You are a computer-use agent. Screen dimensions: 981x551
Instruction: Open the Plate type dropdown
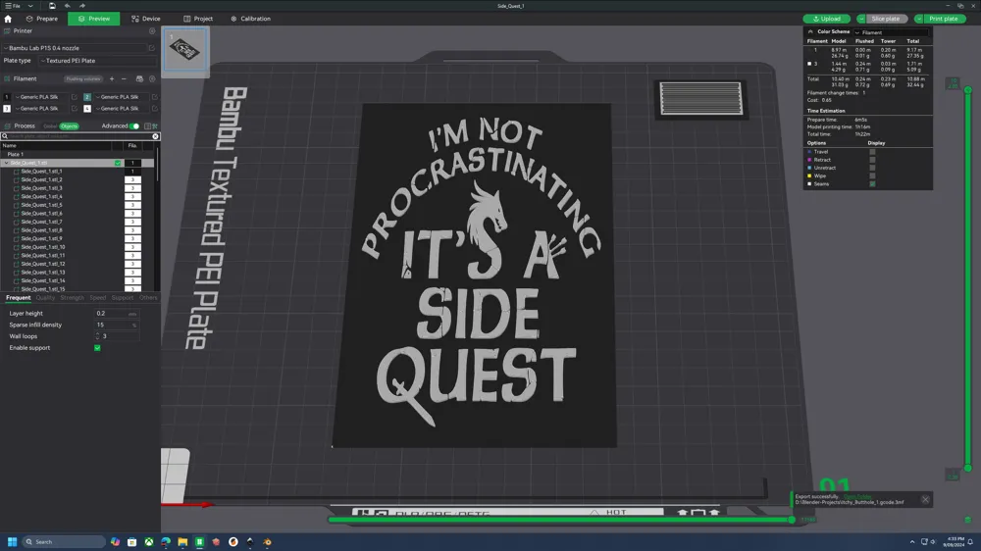pos(97,61)
